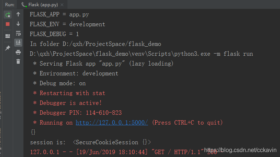Viewport: 280px width, 157px height.
Task: Close the Flask (app.py) tab
Action: [x=62, y=5]
